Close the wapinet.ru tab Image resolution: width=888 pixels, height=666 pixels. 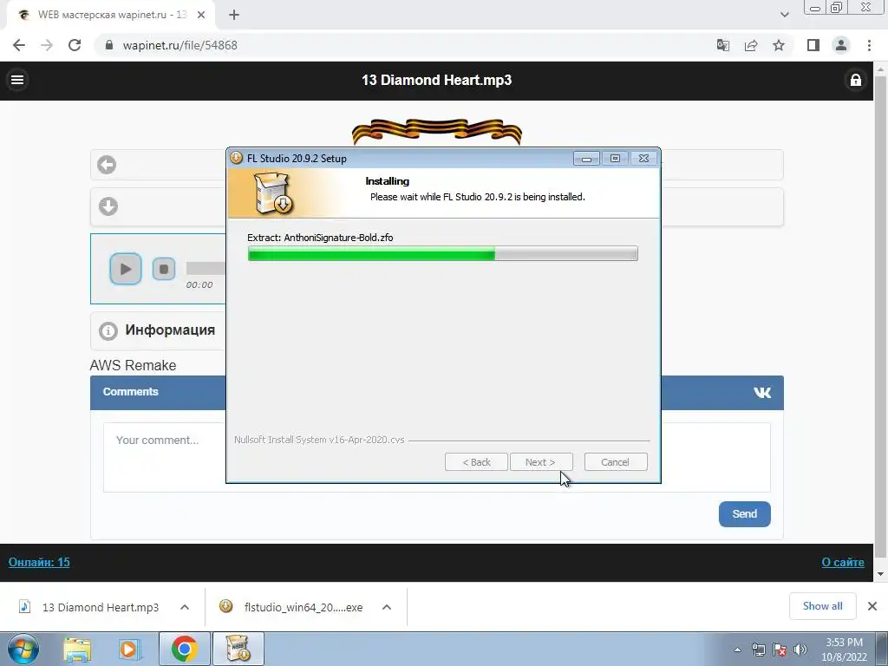click(x=201, y=15)
